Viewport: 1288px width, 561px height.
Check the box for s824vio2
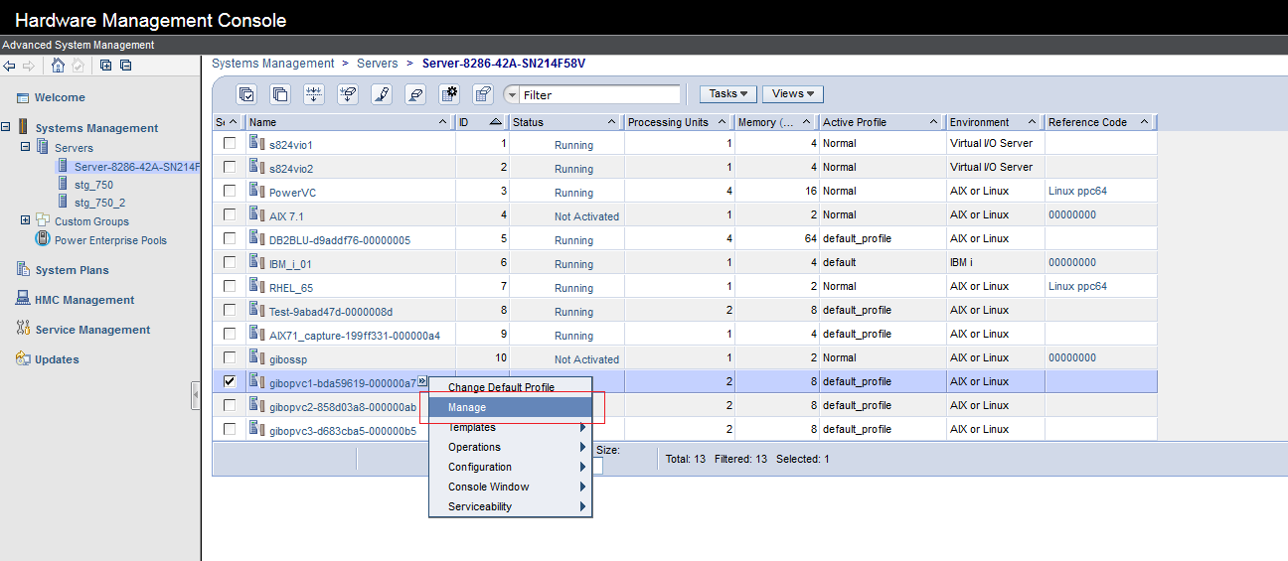[230, 167]
